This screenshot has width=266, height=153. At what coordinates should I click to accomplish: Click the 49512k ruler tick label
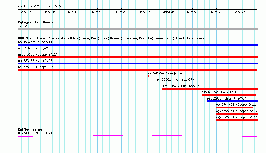click(x=121, y=12)
